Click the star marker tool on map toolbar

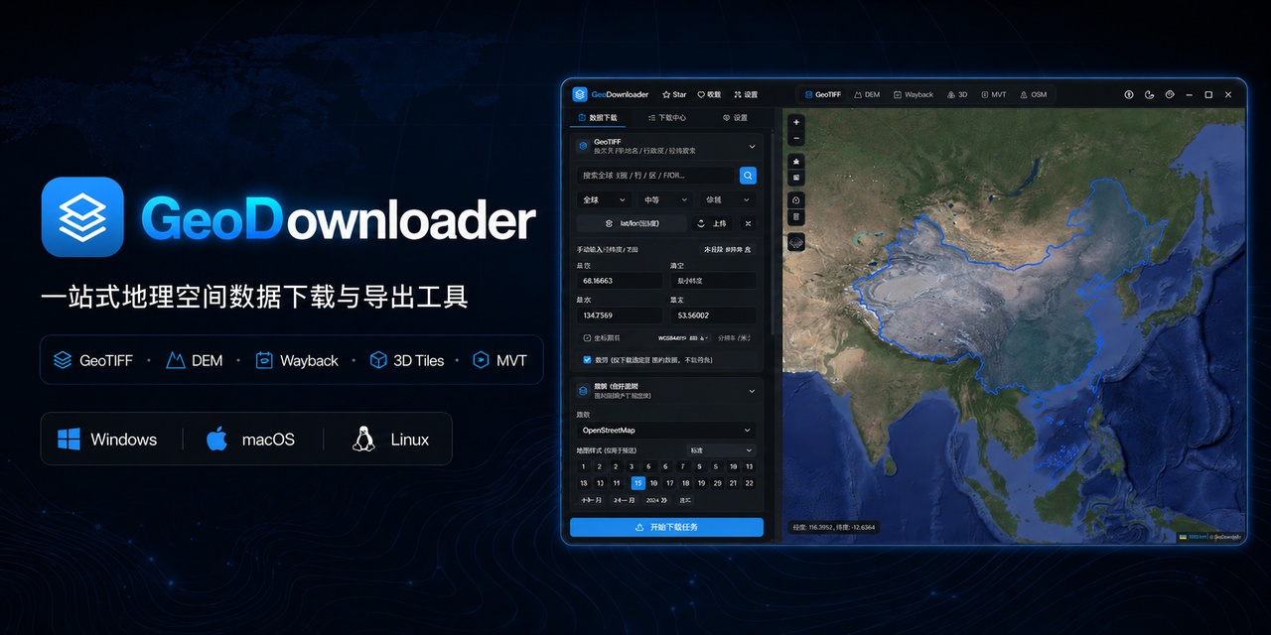click(796, 162)
